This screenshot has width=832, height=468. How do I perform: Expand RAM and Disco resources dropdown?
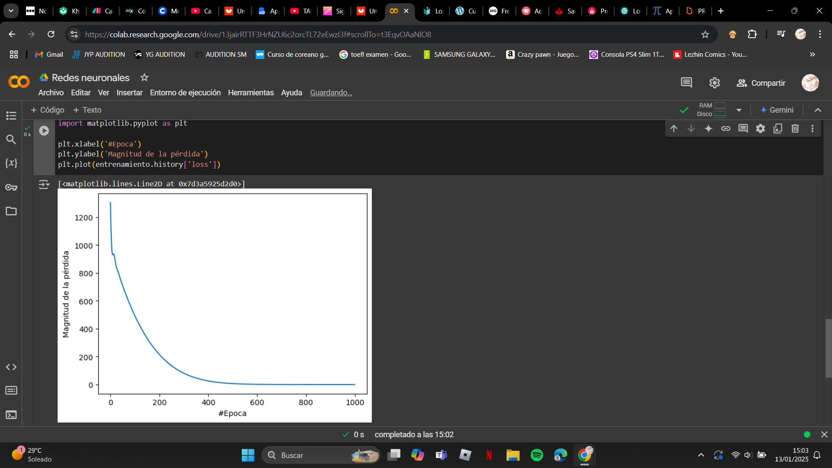tap(739, 110)
